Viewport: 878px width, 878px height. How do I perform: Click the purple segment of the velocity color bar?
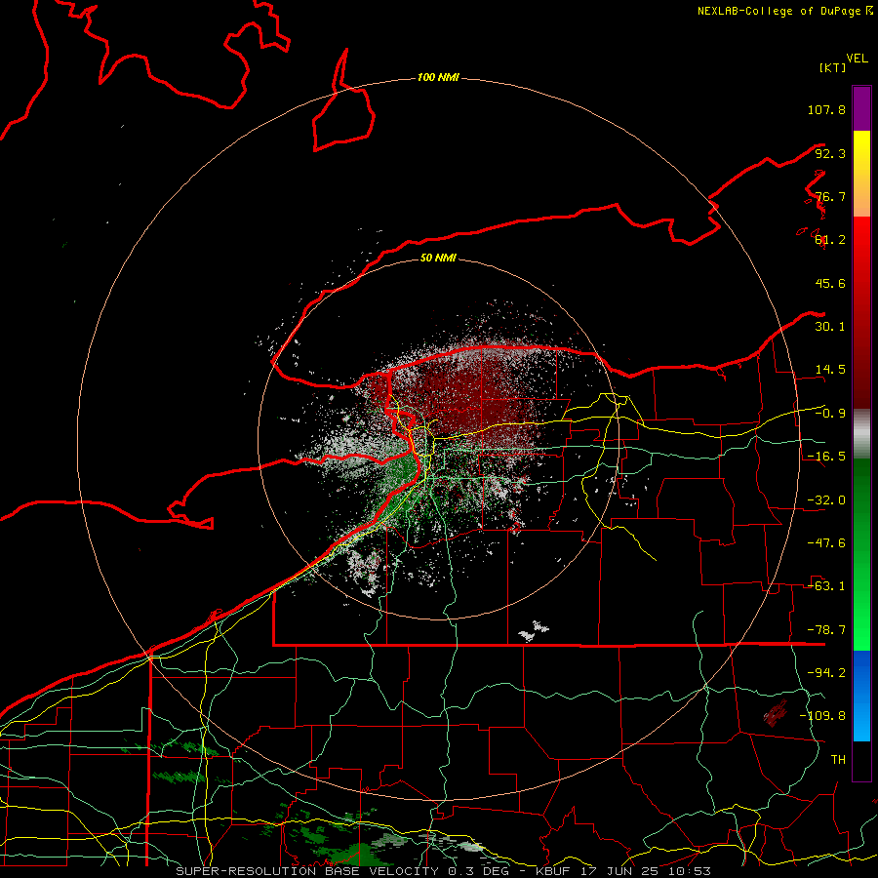pyautogui.click(x=861, y=108)
